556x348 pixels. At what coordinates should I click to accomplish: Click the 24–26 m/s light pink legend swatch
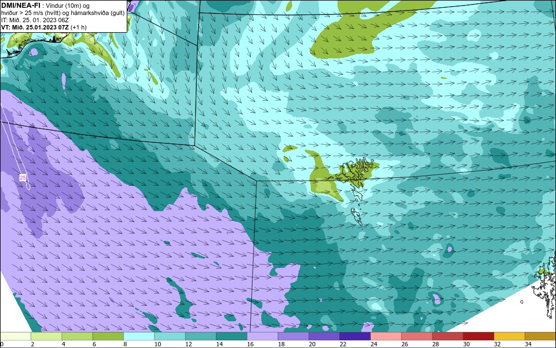(386, 336)
